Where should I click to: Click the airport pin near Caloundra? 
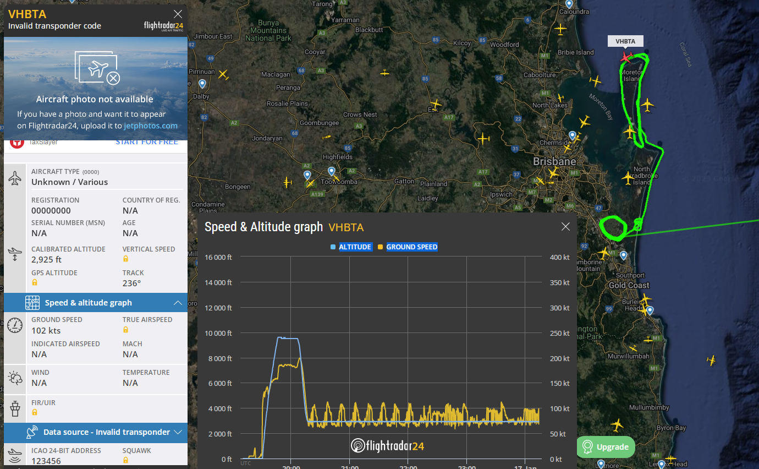569,3
